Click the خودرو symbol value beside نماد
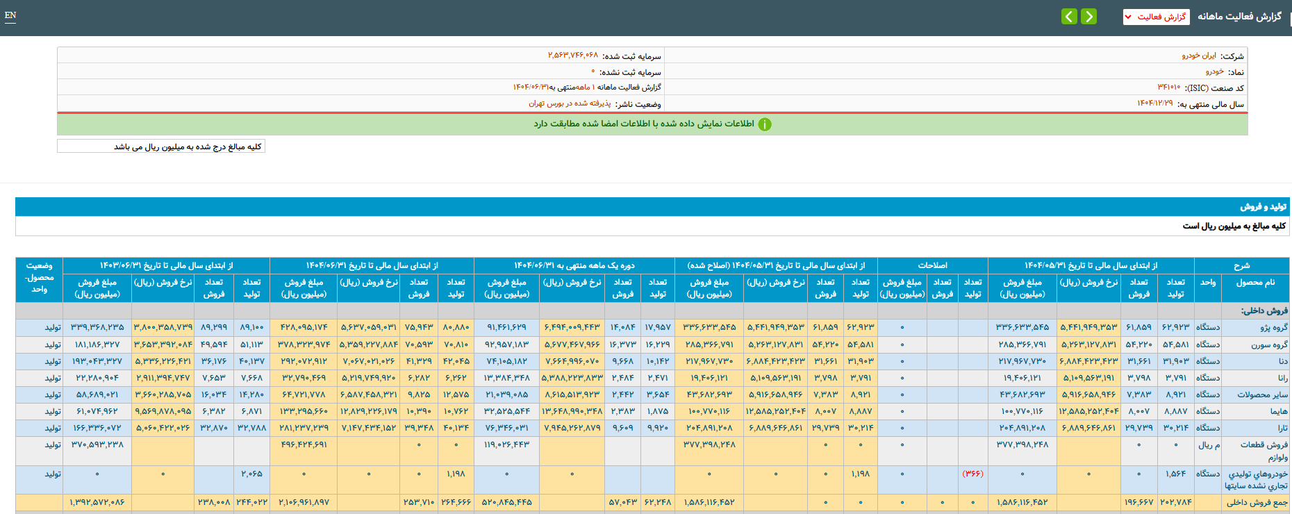The width and height of the screenshot is (1292, 514). pos(1214,72)
